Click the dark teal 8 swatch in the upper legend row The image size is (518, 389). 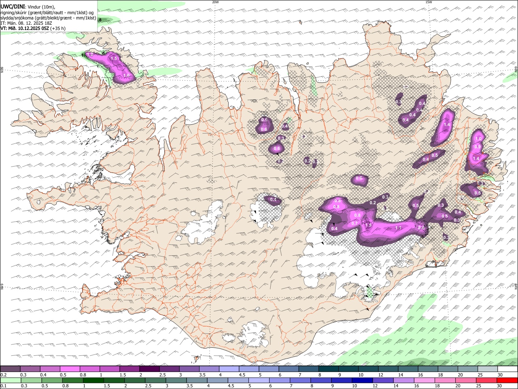point(329,369)
